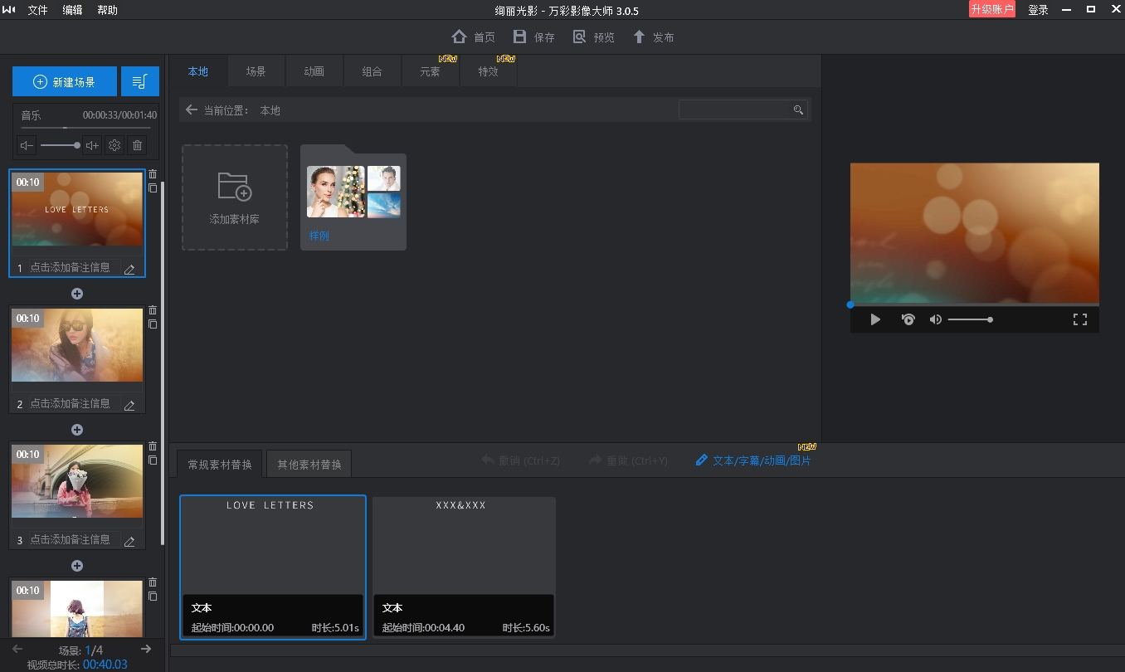This screenshot has height=672, width=1125.
Task: Open the music settings gear
Action: pos(114,145)
